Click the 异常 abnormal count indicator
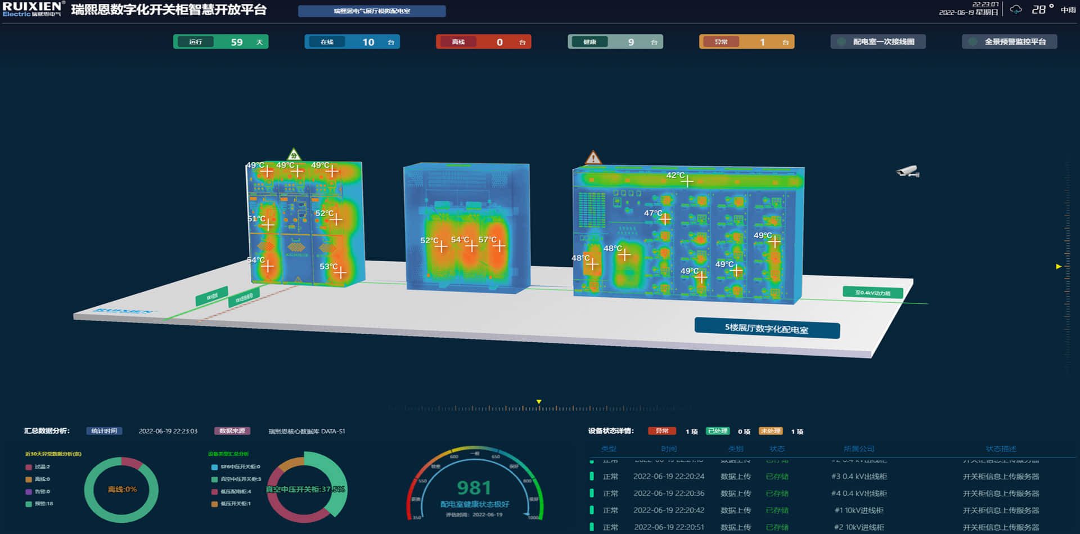 point(746,42)
